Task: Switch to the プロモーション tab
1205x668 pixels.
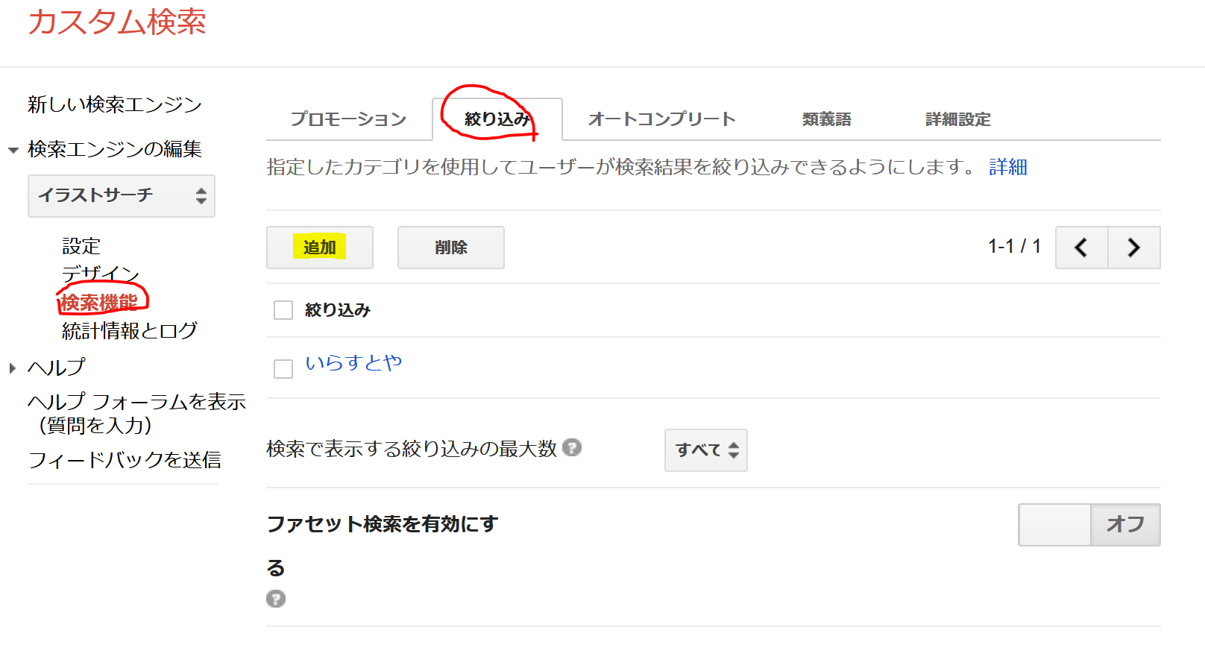Action: click(x=348, y=119)
